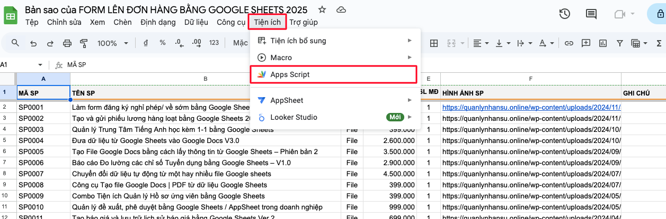Image resolution: width=666 pixels, height=219 pixels.
Task: Undo the last action
Action: pos(33,43)
